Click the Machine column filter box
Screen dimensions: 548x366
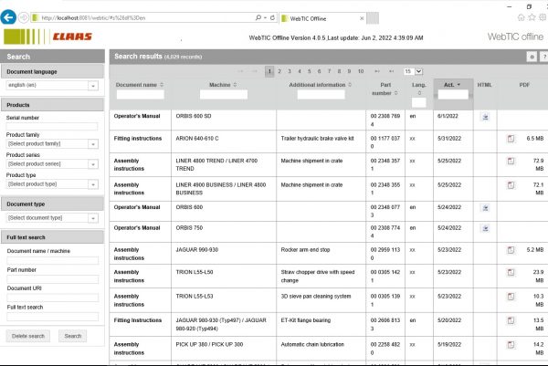(224, 94)
